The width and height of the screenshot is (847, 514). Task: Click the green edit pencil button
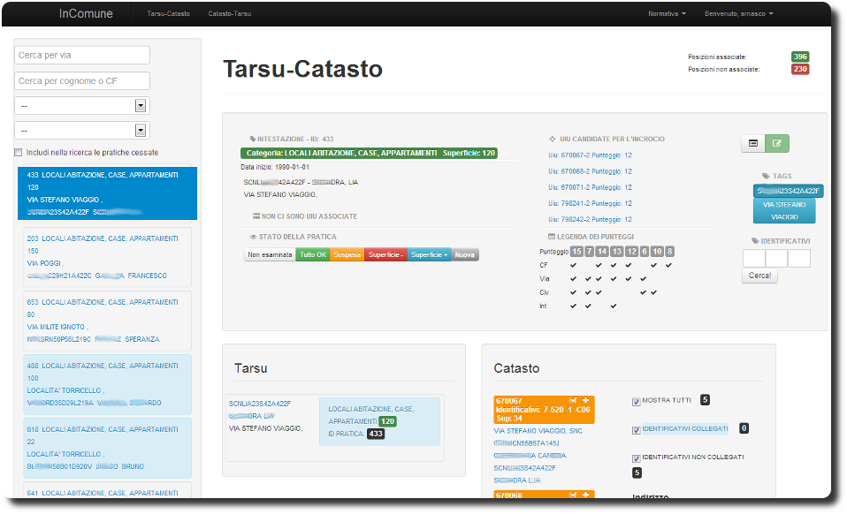(x=777, y=143)
